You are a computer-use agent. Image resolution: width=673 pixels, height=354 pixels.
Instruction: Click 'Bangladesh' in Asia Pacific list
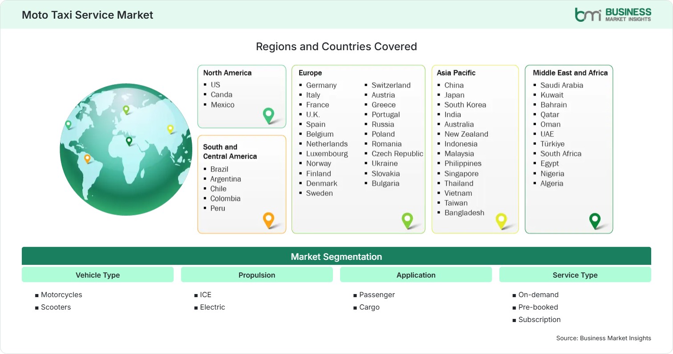pyautogui.click(x=464, y=212)
